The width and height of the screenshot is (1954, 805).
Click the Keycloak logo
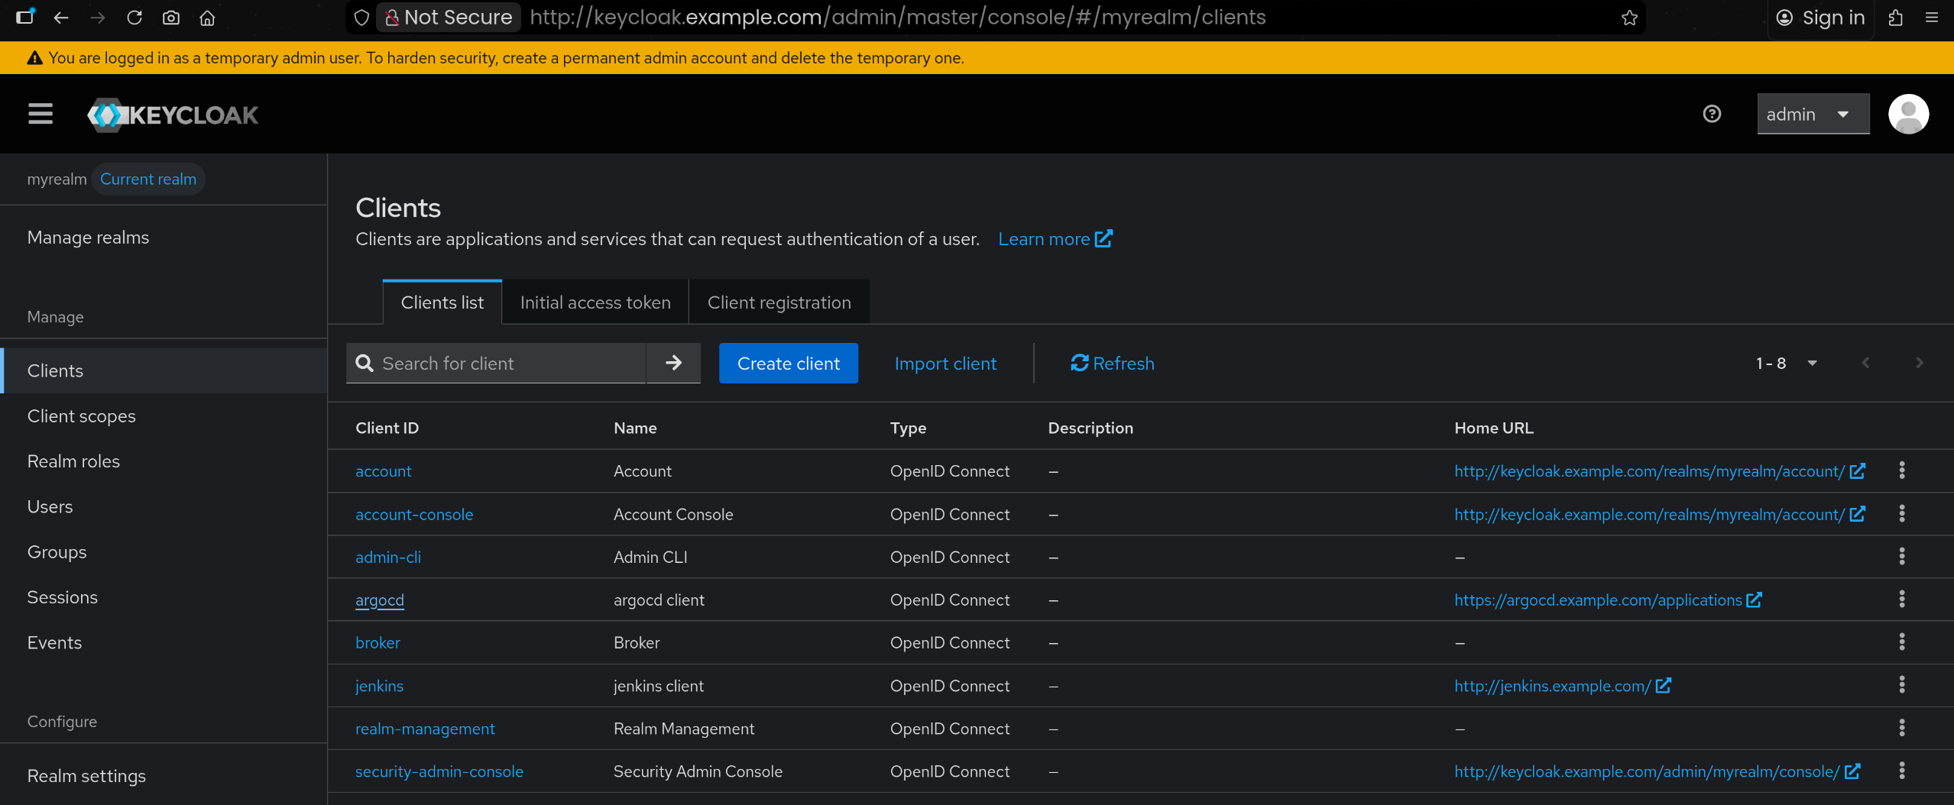pos(173,115)
